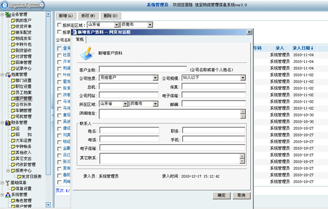Collapse the 档案管理 tree node
Viewport: 328px width, 209px height.
2,75
